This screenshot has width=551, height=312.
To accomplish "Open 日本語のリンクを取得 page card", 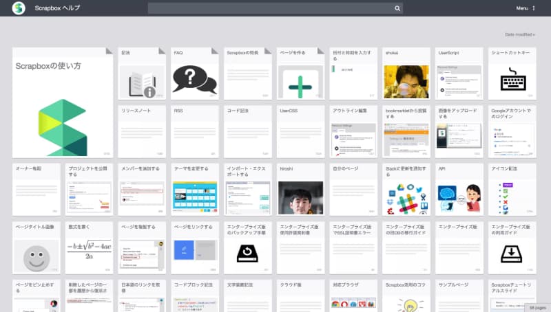I will click(x=142, y=296).
